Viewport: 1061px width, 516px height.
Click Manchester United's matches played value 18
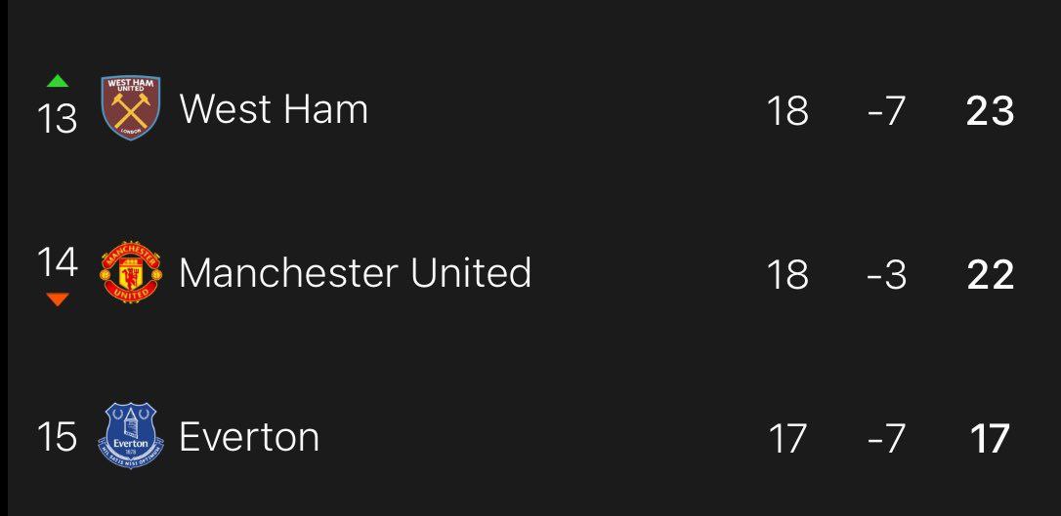[x=786, y=275]
